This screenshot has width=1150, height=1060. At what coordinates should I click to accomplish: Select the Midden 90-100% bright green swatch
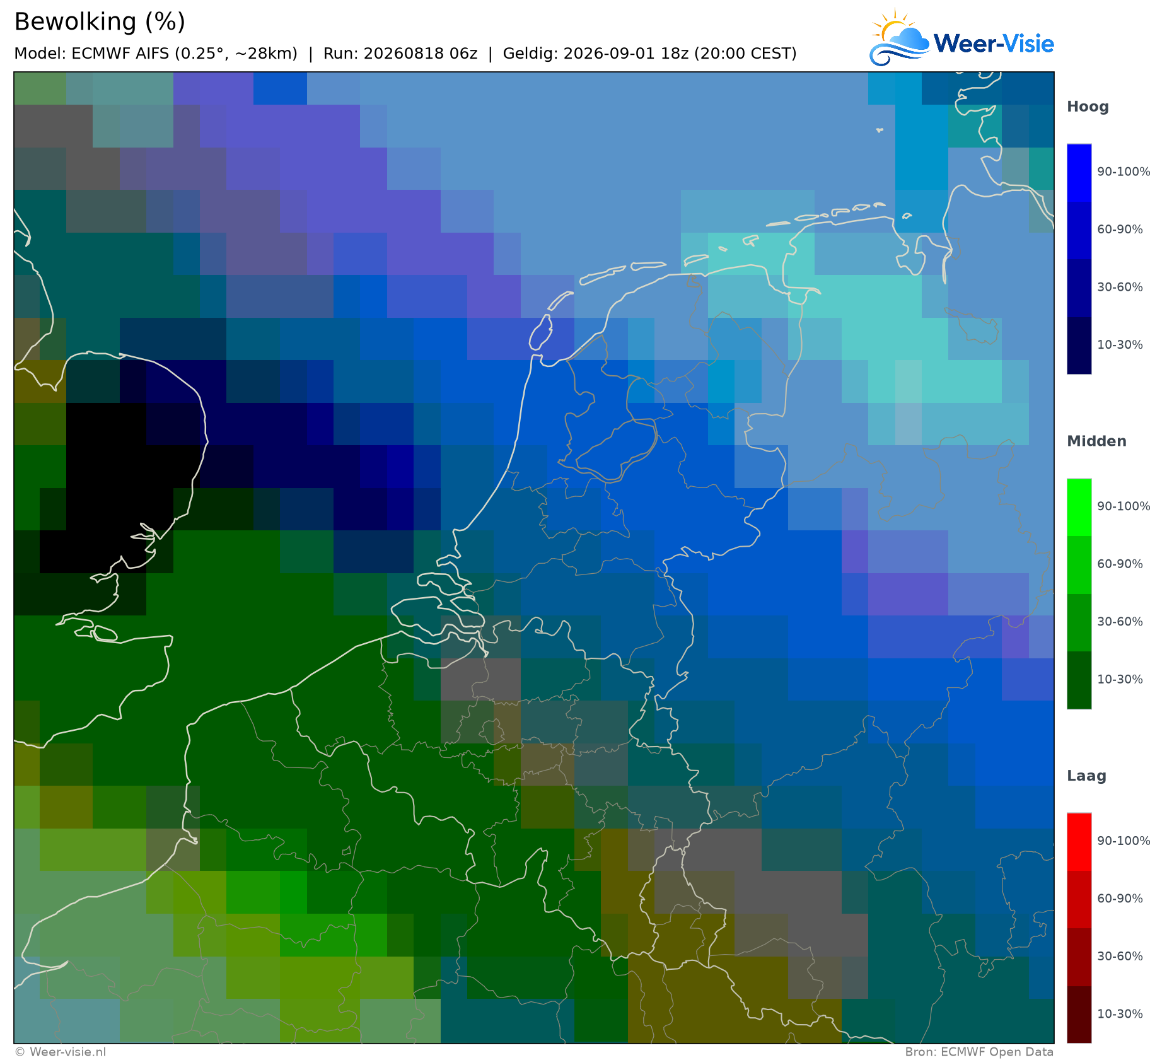1079,508
